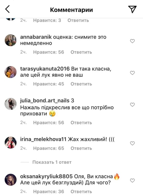143x195 pixels.
Task: Tap heart next to julia_bond.art_nails comment
Action: click(x=132, y=105)
